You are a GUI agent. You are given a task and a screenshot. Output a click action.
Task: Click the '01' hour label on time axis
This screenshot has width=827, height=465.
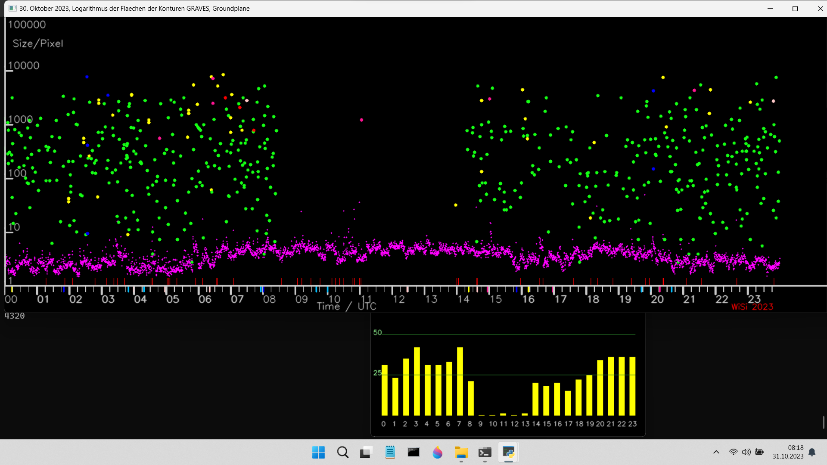coord(43,299)
